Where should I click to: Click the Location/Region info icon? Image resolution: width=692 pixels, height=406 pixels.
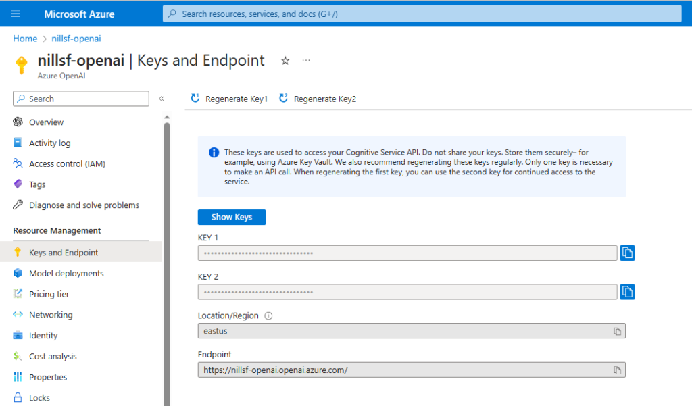coord(268,315)
